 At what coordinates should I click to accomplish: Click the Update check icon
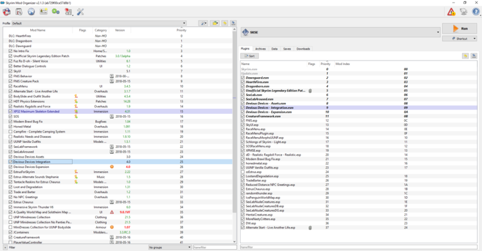click(x=463, y=12)
